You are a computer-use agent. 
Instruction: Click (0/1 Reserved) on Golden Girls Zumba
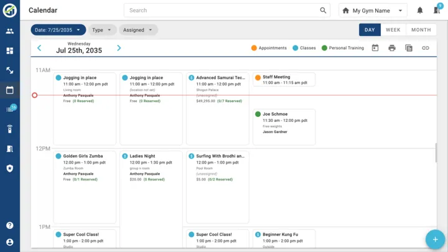(x=85, y=179)
